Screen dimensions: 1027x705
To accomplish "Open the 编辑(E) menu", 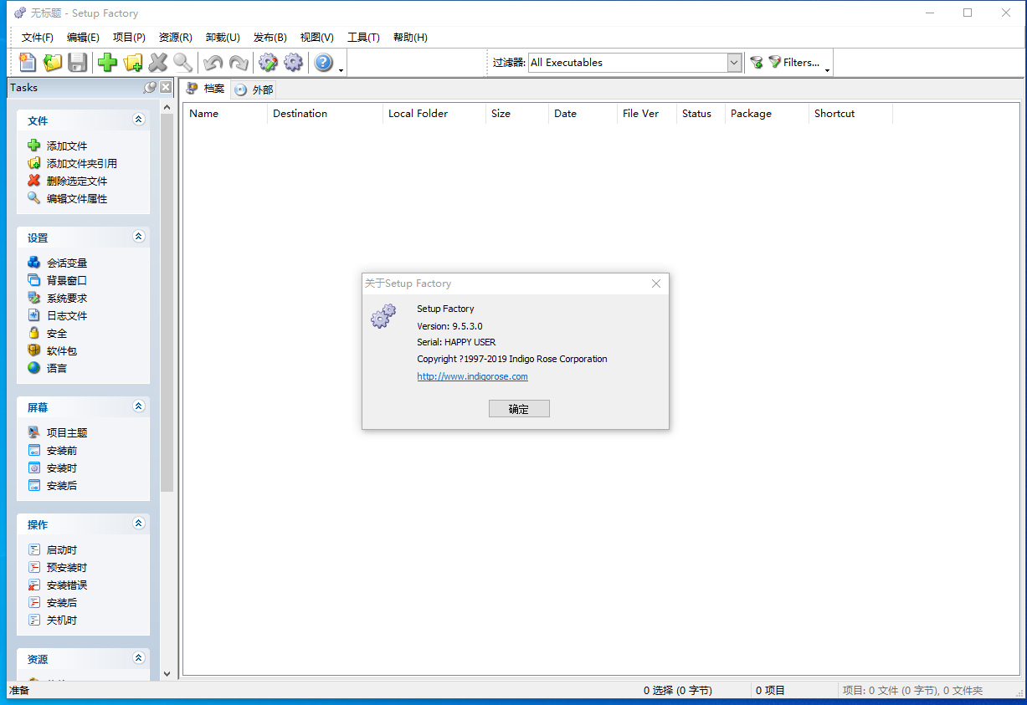I will tap(83, 38).
